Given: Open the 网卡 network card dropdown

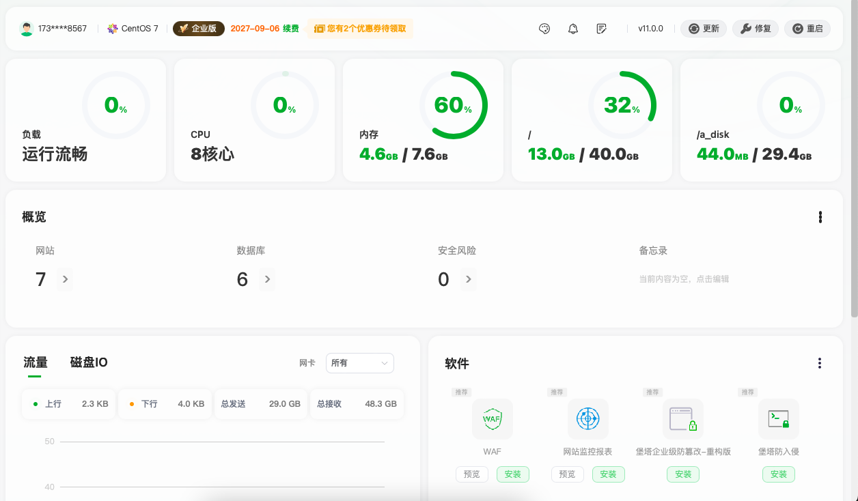Looking at the screenshot, I should coord(359,363).
